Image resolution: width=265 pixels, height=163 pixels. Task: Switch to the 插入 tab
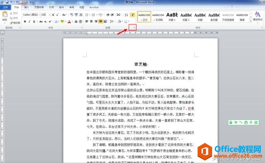26,7
